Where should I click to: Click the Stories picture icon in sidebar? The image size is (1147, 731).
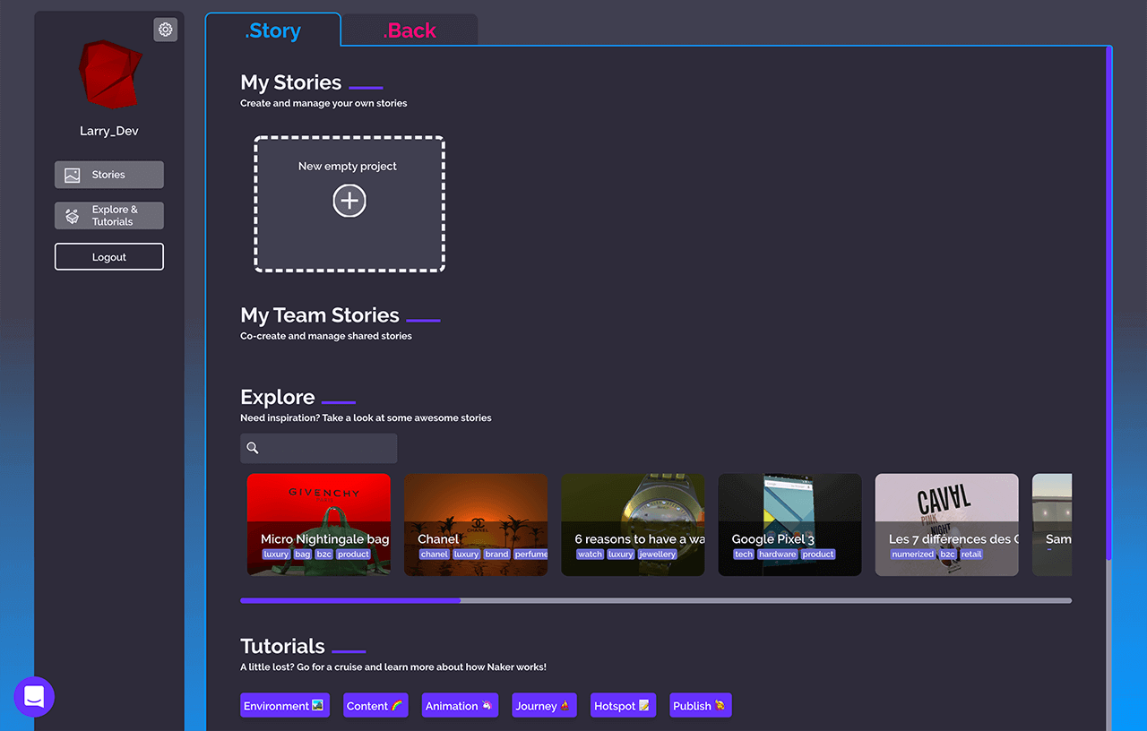pos(73,176)
